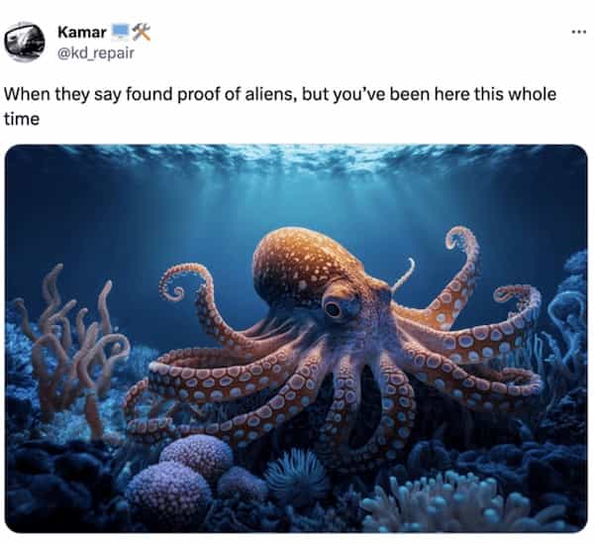Click the sunlit water surface in photo
594x544 pixels.
[x=295, y=160]
